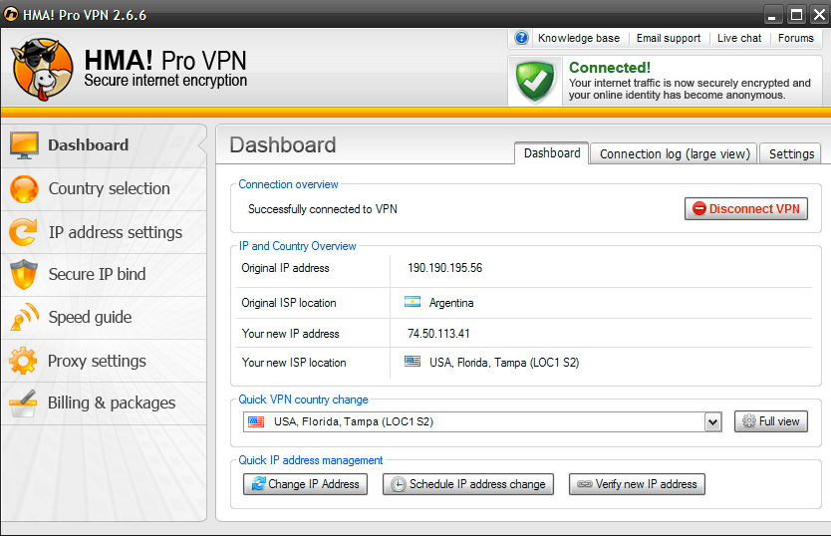The height and width of the screenshot is (536, 831).
Task: Open the Settings tab
Action: pyautogui.click(x=791, y=153)
